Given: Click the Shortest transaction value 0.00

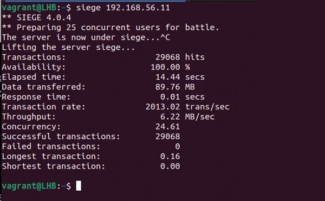Looking at the screenshot, I should pos(170,166).
